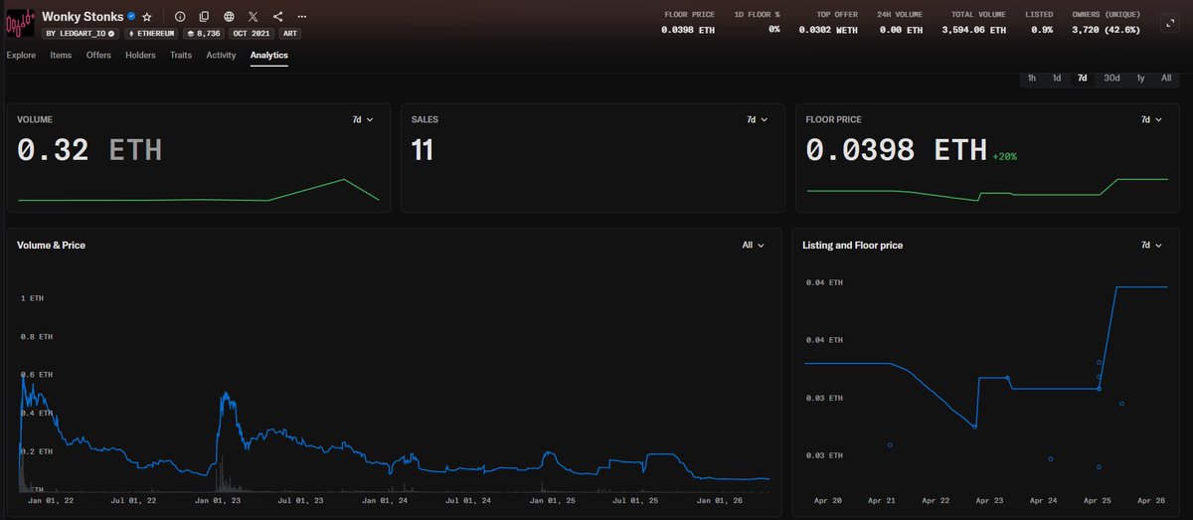This screenshot has height=520, width=1193.
Task: Star the collection to add to watchlist
Action: click(147, 17)
